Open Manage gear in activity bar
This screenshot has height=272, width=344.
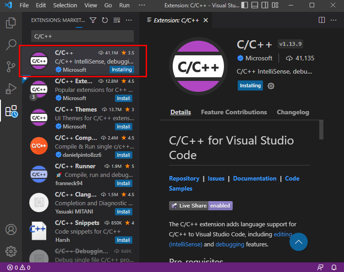point(11,251)
